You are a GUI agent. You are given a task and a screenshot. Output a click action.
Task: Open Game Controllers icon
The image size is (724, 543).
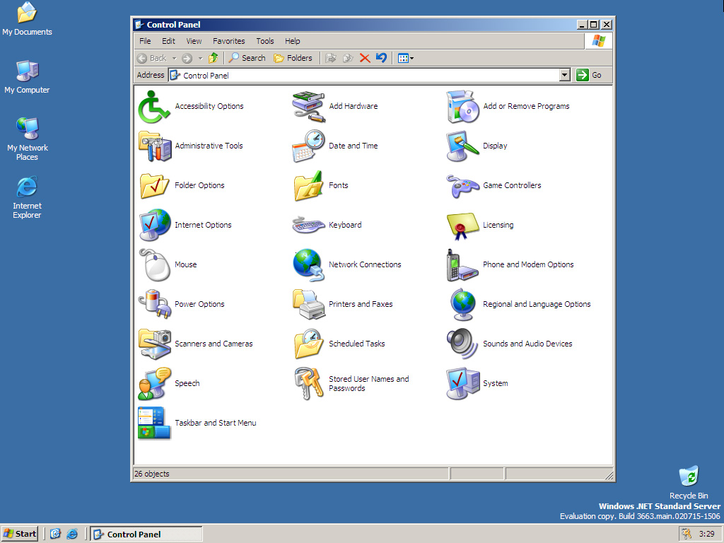[x=462, y=185]
